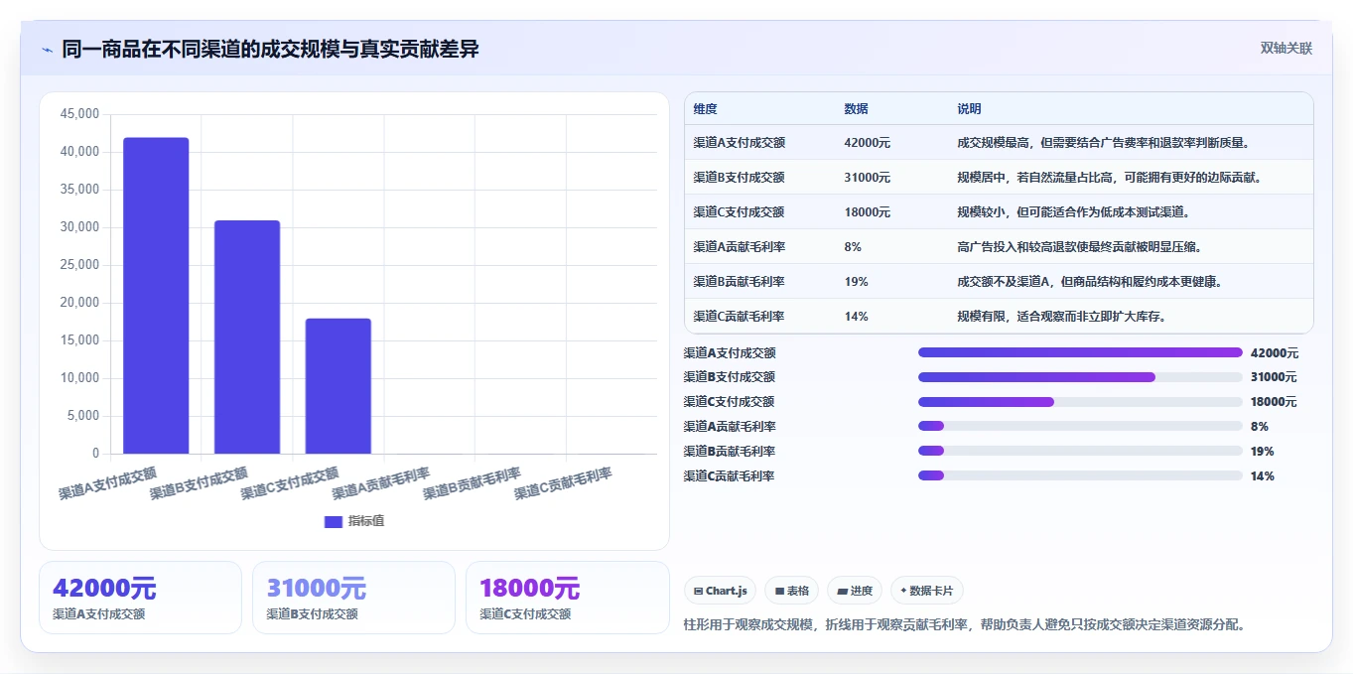1353x674 pixels.
Task: Click the 31000元 value beside the progress bar
Action: point(1274,377)
